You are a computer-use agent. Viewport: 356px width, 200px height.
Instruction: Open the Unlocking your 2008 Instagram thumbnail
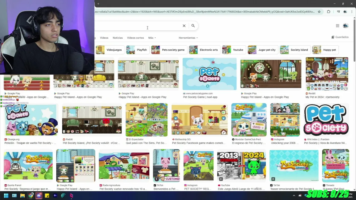point(285,120)
